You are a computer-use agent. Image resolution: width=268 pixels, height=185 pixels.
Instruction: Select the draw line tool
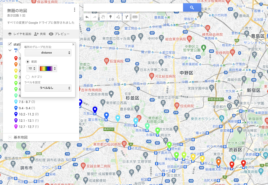tap(118, 17)
